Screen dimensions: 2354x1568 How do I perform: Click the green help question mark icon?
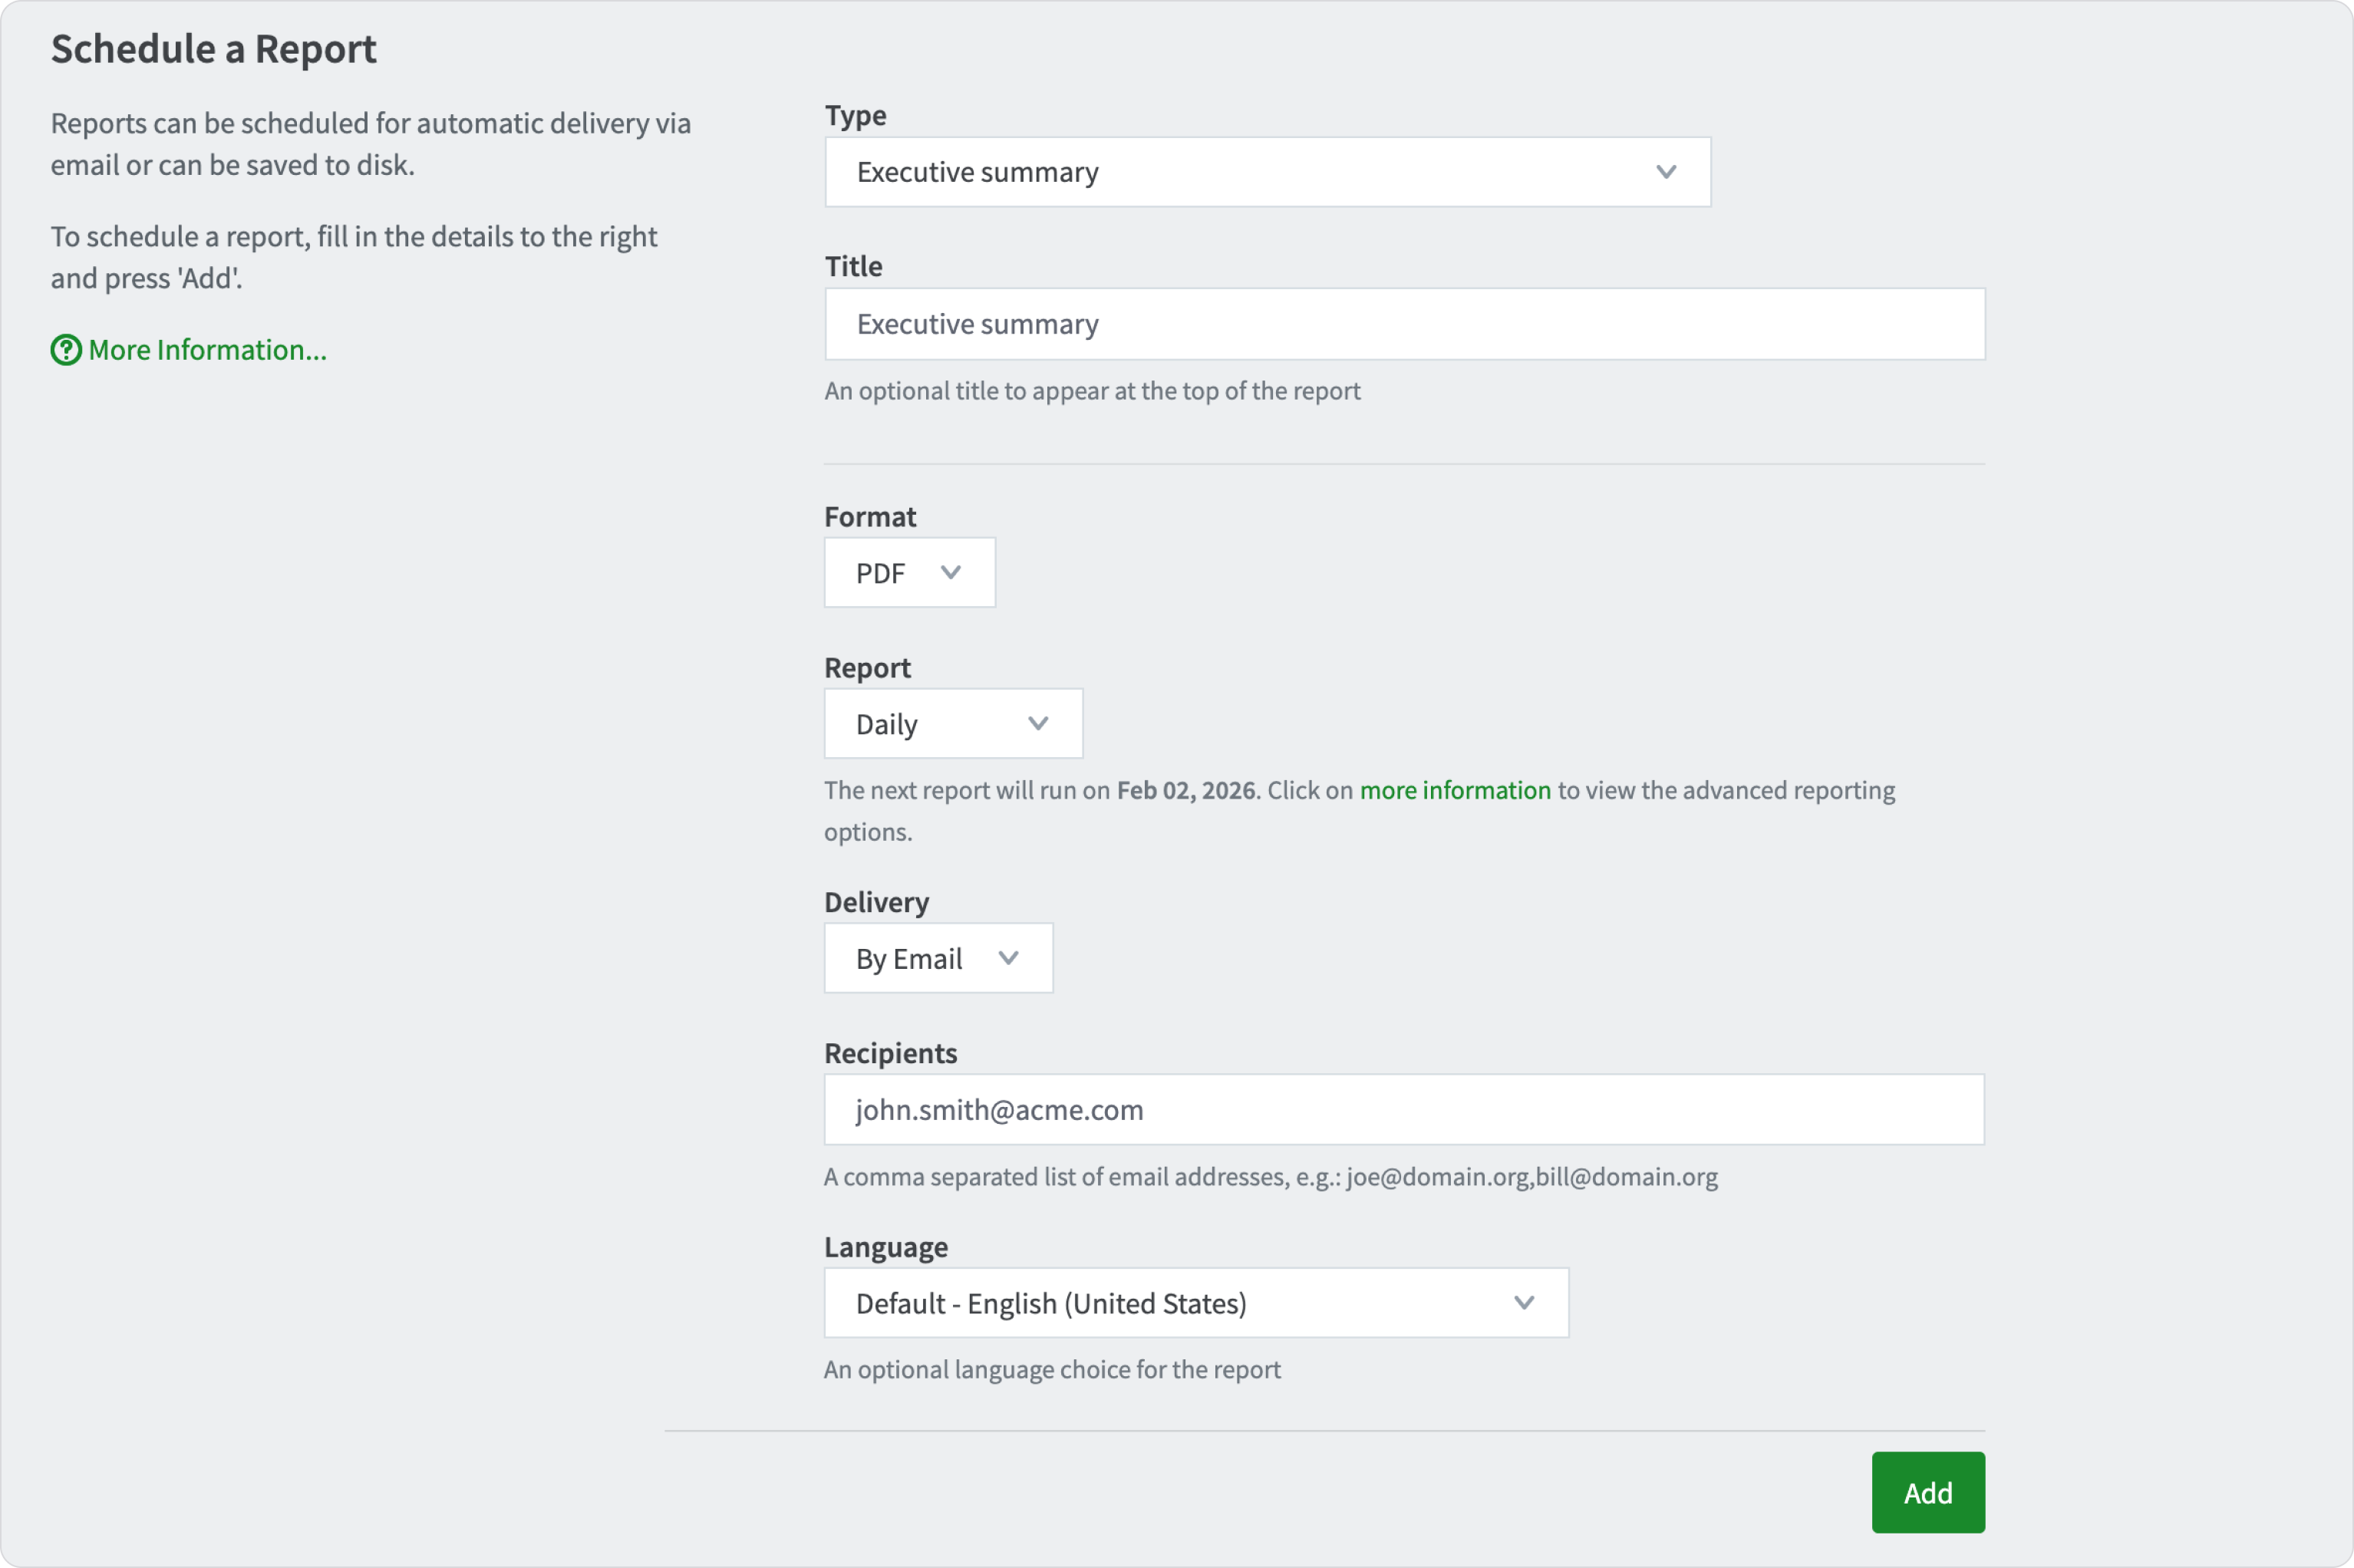(64, 349)
